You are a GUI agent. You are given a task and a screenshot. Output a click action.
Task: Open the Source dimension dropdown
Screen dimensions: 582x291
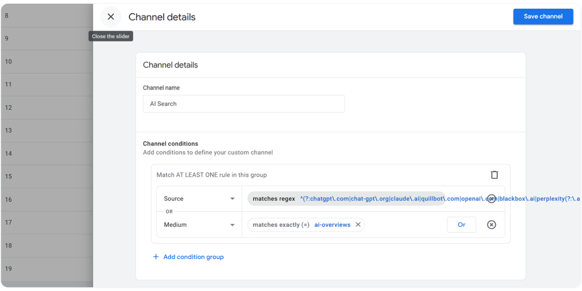199,199
